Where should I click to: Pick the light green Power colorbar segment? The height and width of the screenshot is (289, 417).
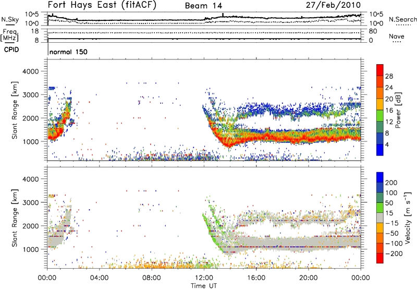point(380,115)
